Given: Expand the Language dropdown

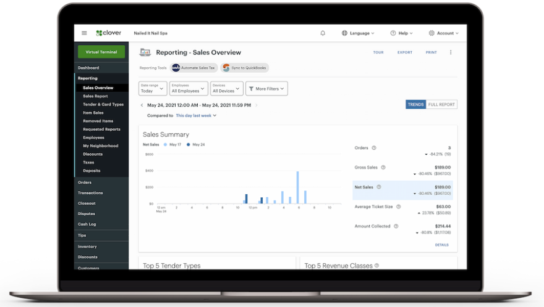Looking at the screenshot, I should coord(358,33).
